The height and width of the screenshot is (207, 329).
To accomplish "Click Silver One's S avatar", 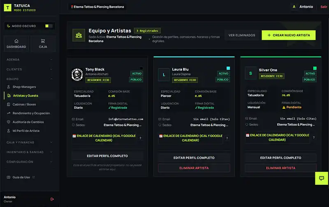I will click(x=250, y=73).
